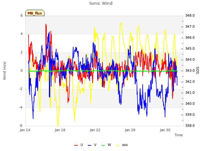Click the Jan 14 tick label
This screenshot has height=151, width=202.
point(25,130)
